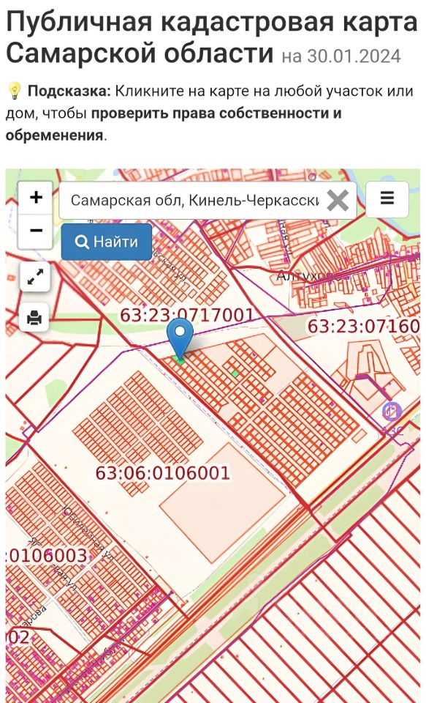Toggle fullscreen map view
Screen dimensions: 426x703
35,277
